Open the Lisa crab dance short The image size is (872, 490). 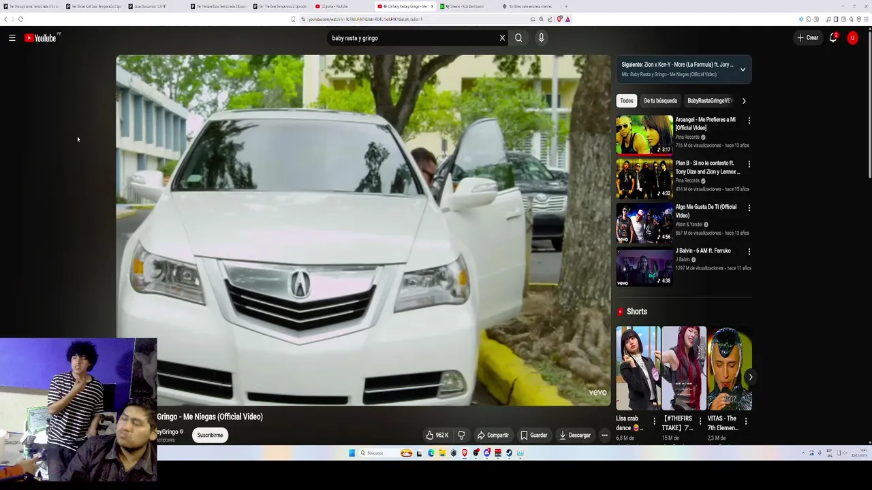[x=638, y=368]
